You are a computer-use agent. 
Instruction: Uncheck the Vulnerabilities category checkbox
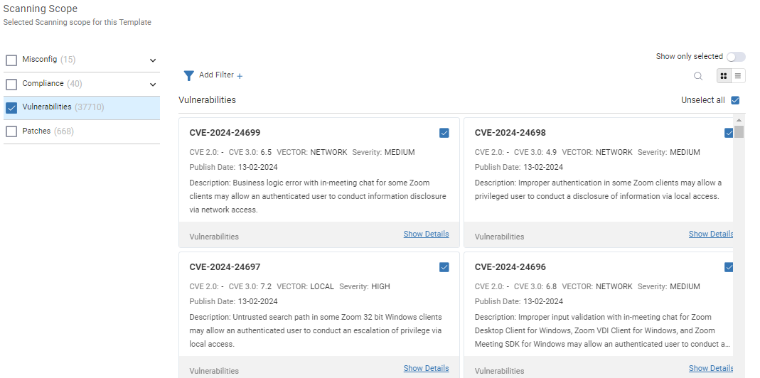[x=11, y=107]
